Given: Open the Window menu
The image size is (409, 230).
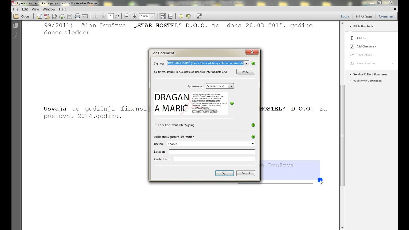Looking at the screenshot, I should [x=49, y=9].
